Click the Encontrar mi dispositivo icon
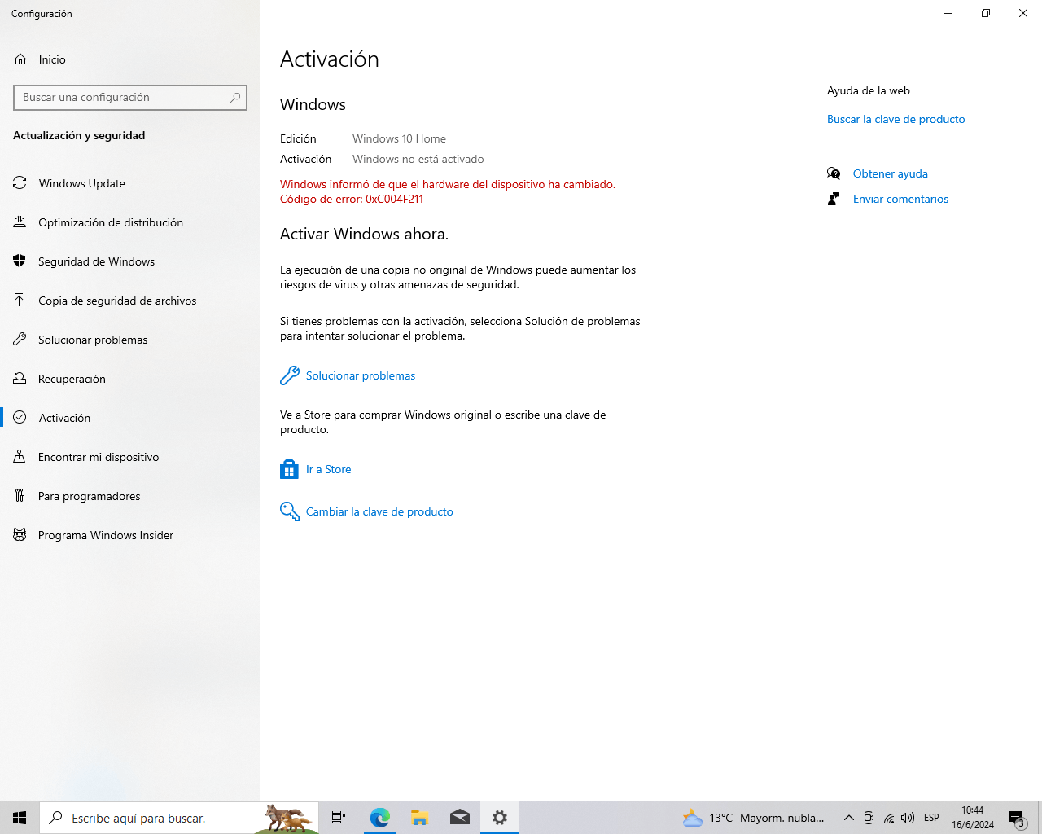This screenshot has height=834, width=1042. [x=20, y=457]
